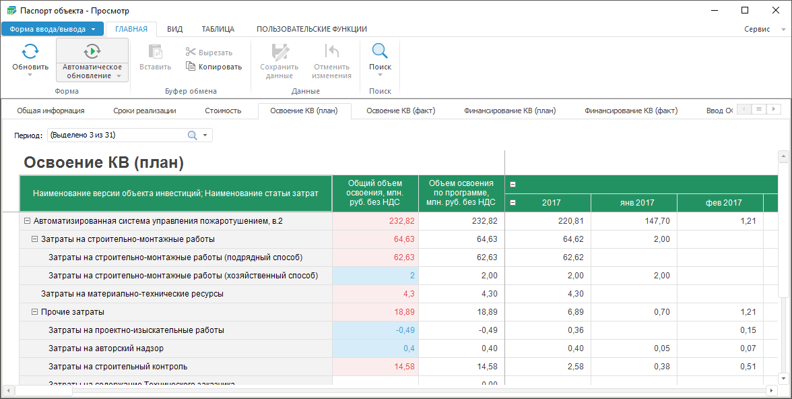The height and width of the screenshot is (399, 792).
Task: Open the Период dropdown arrow
Action: (205, 135)
